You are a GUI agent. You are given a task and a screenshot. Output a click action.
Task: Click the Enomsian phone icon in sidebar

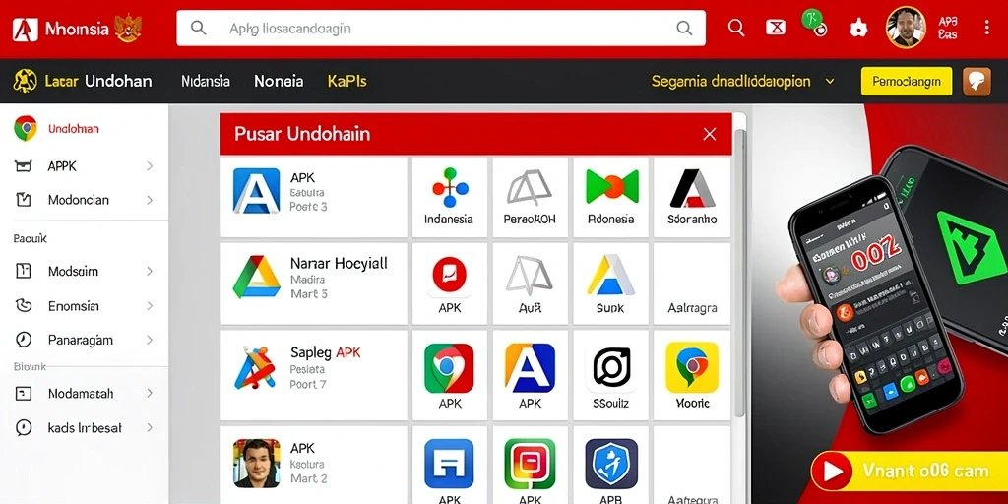(x=24, y=305)
